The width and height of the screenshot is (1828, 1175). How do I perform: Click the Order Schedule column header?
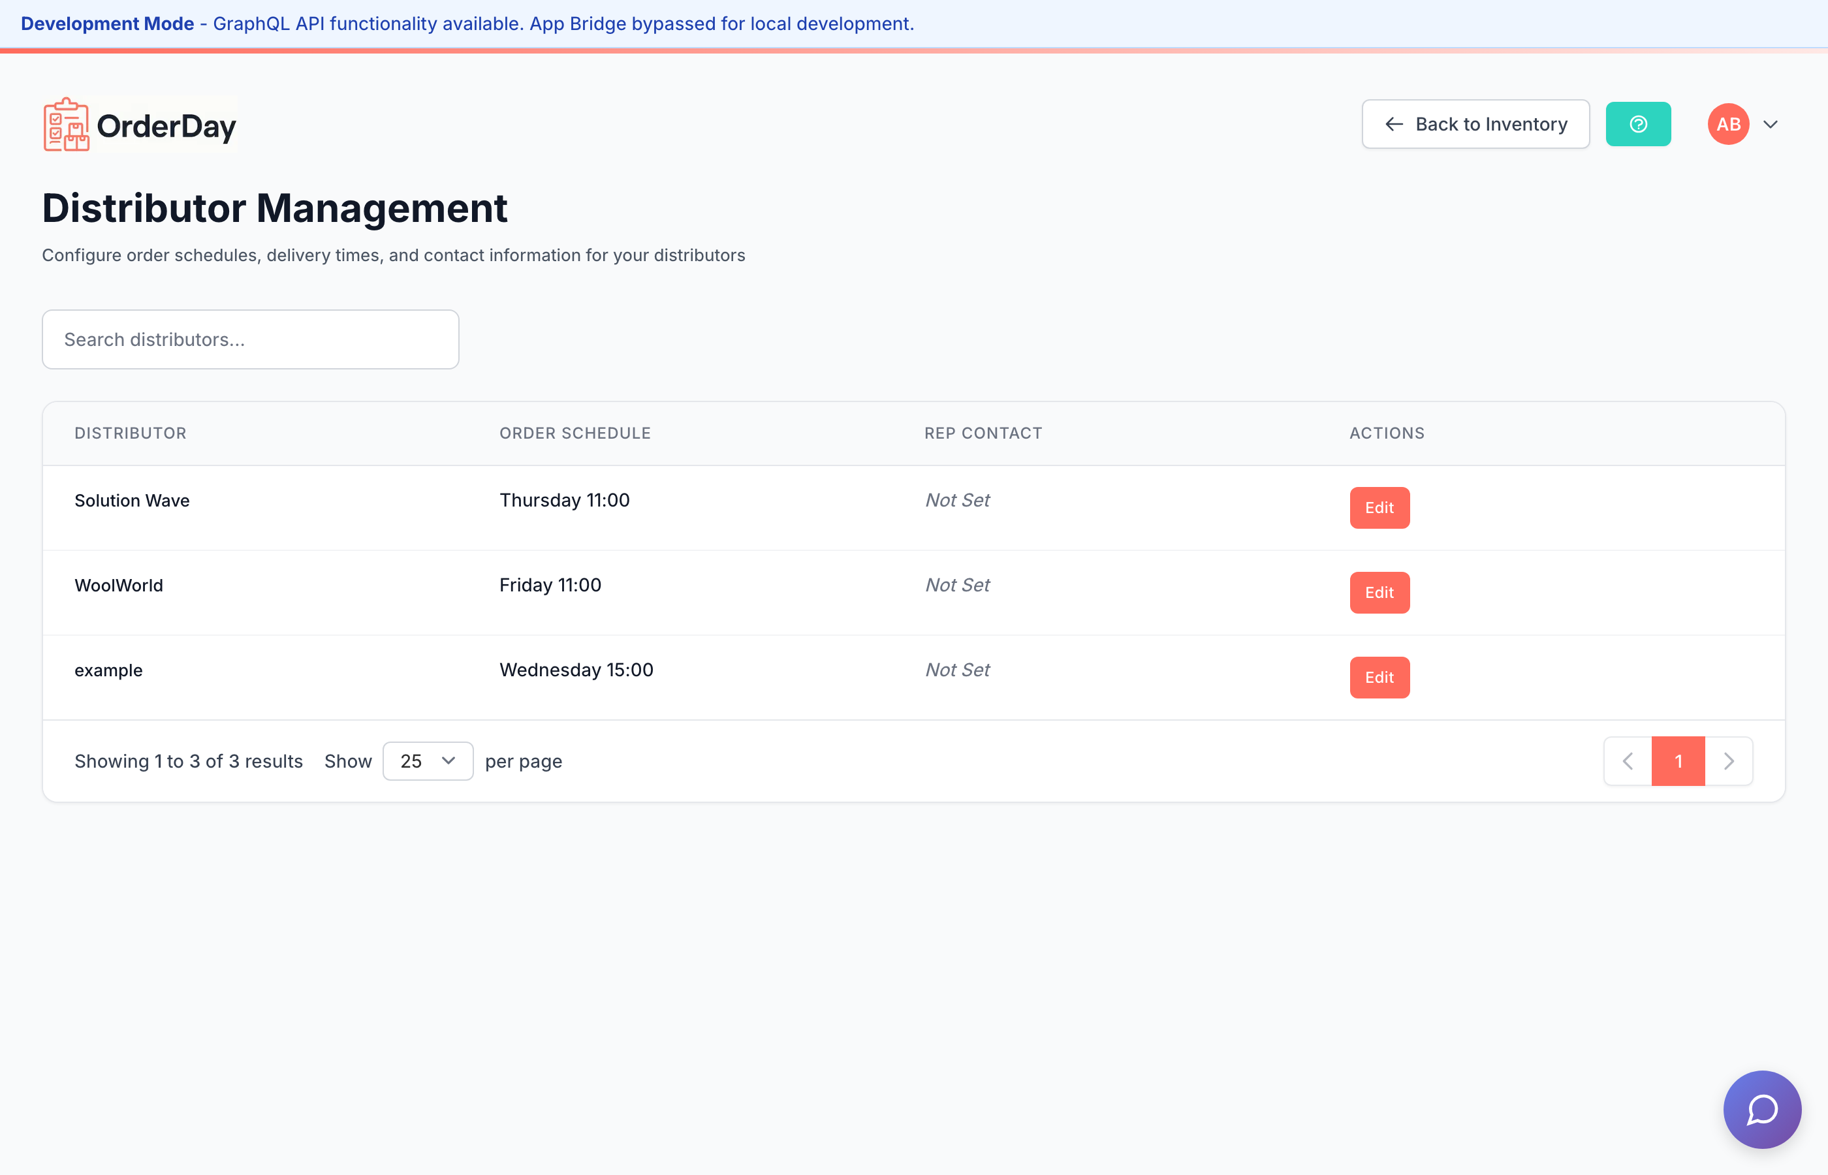[x=575, y=433]
